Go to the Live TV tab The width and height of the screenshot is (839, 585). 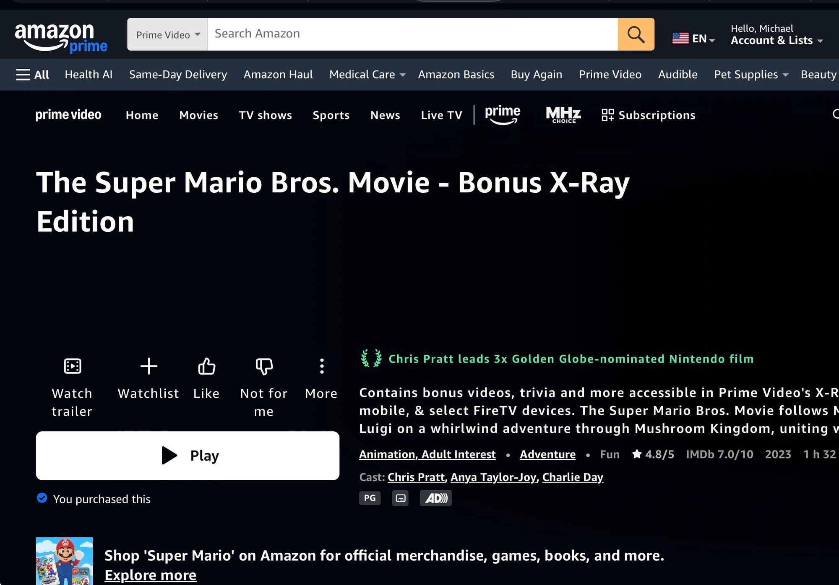(441, 115)
